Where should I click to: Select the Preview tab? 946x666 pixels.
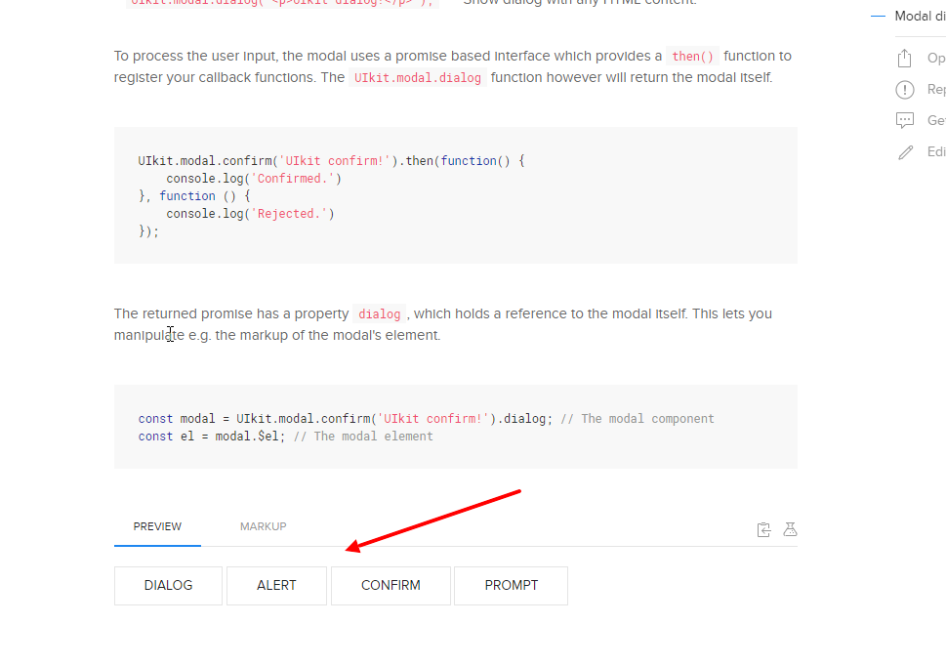click(157, 526)
